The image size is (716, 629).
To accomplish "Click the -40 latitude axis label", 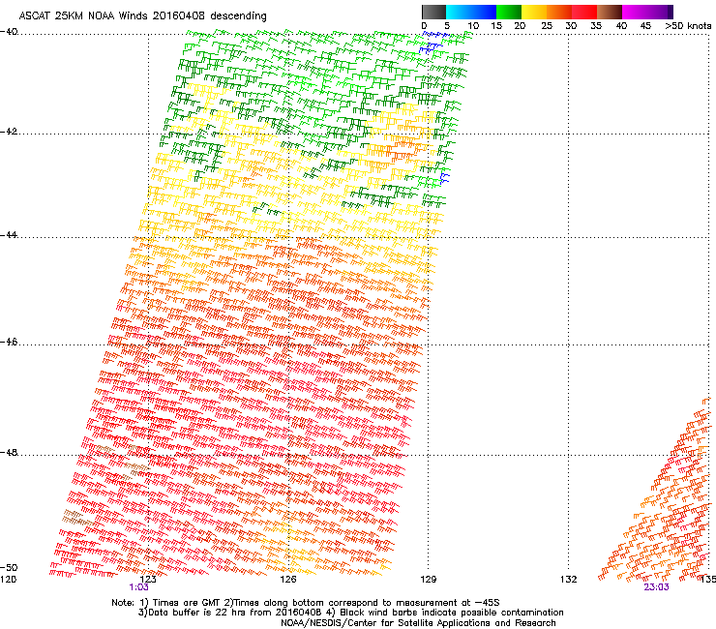I will (9, 32).
